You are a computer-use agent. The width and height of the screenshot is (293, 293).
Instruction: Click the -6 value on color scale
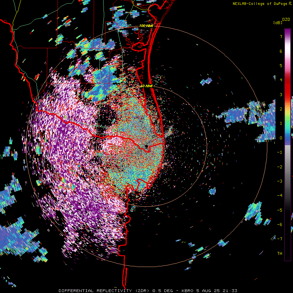(280, 224)
